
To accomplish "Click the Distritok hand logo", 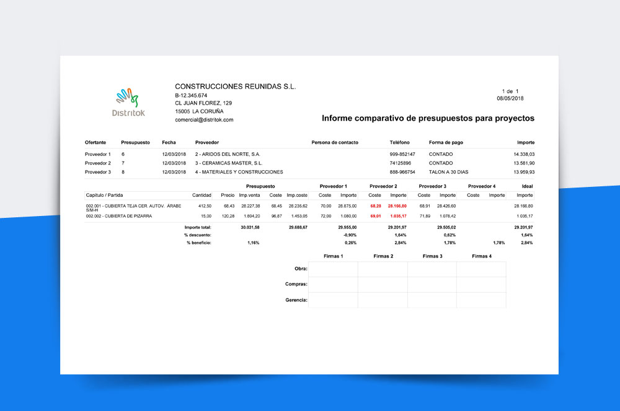I will tap(127, 97).
